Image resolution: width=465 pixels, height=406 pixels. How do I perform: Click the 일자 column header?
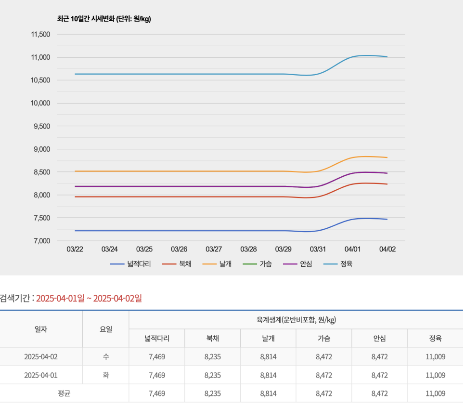[x=41, y=329]
